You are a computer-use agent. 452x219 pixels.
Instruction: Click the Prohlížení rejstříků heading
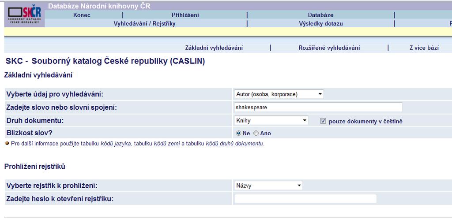pos(34,166)
